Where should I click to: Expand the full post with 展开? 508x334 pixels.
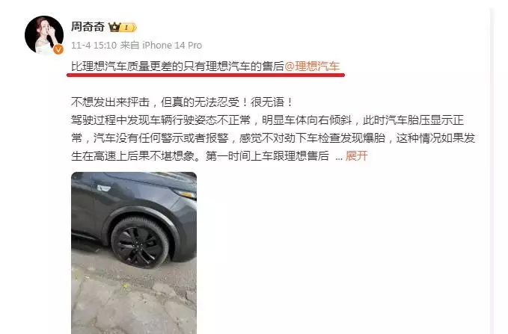coord(356,156)
